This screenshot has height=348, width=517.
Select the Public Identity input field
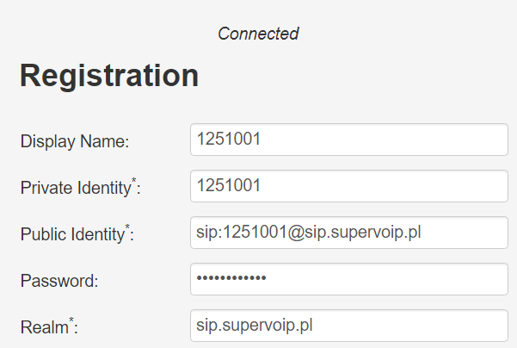point(348,233)
